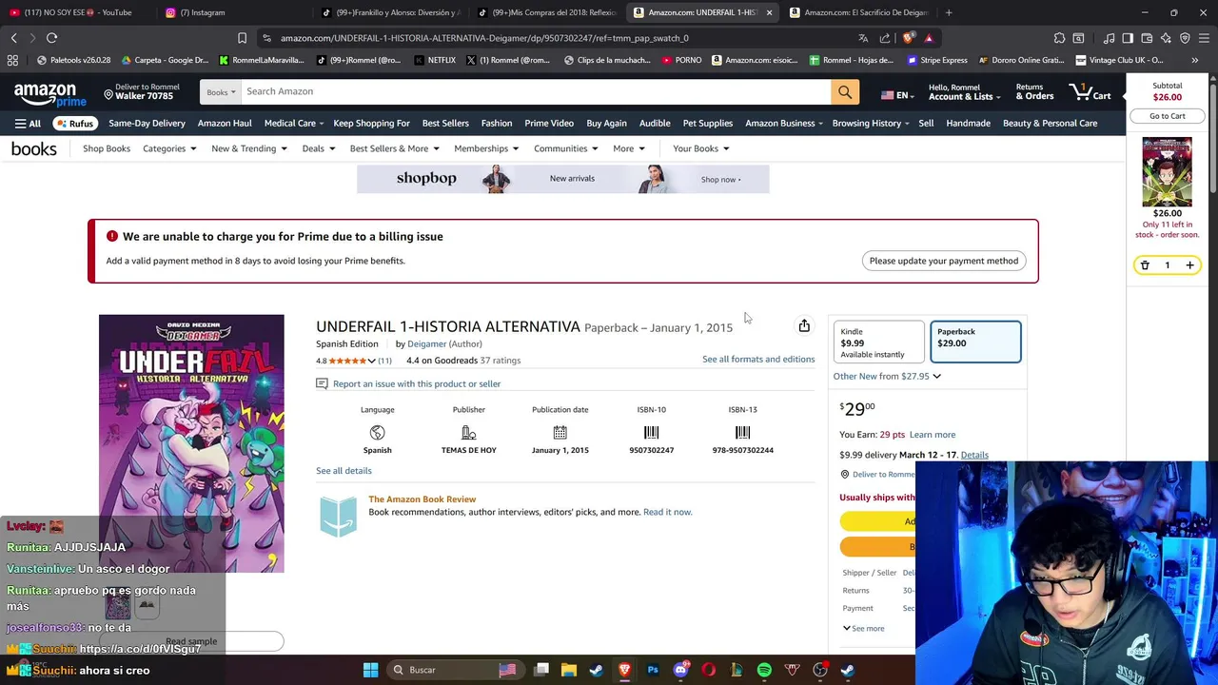Click the browser back arrow
Viewport: 1218px width, 685px height.
13,38
